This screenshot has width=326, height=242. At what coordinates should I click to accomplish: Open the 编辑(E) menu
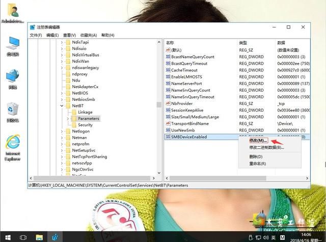52,35
